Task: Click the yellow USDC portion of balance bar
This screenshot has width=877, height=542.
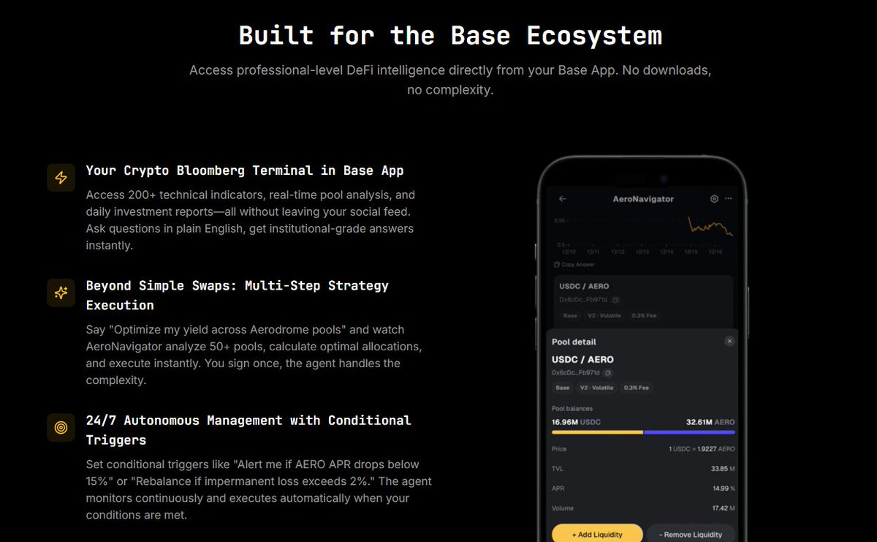Action: pyautogui.click(x=597, y=432)
